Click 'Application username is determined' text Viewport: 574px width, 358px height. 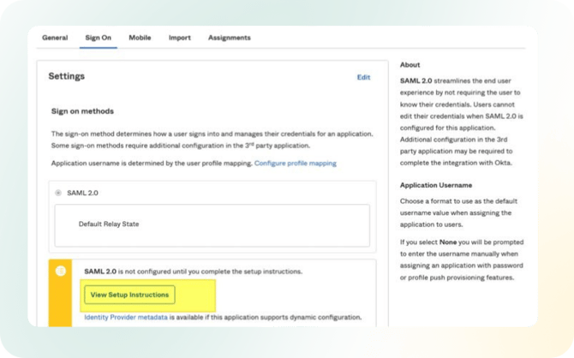point(152,164)
